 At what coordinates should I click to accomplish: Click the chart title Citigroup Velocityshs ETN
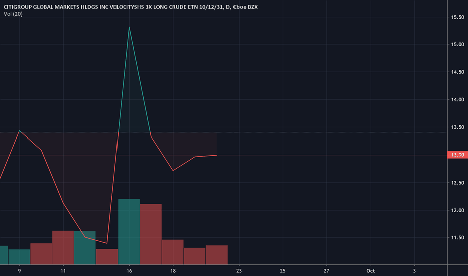pos(131,7)
